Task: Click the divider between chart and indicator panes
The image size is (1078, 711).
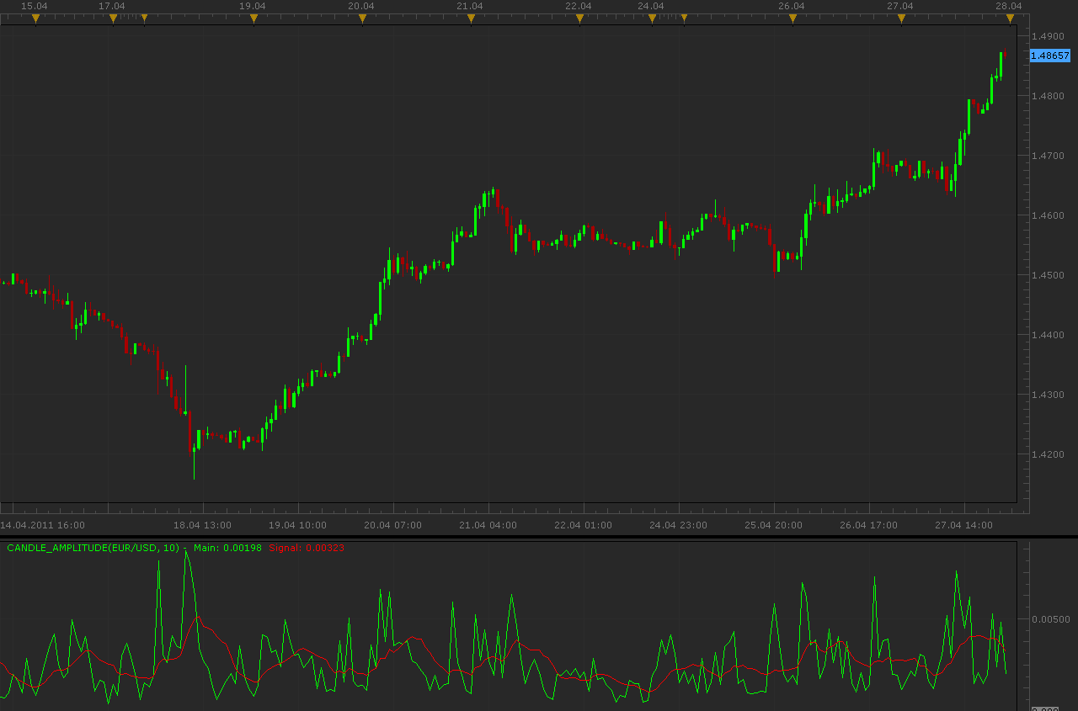Action: point(539,537)
